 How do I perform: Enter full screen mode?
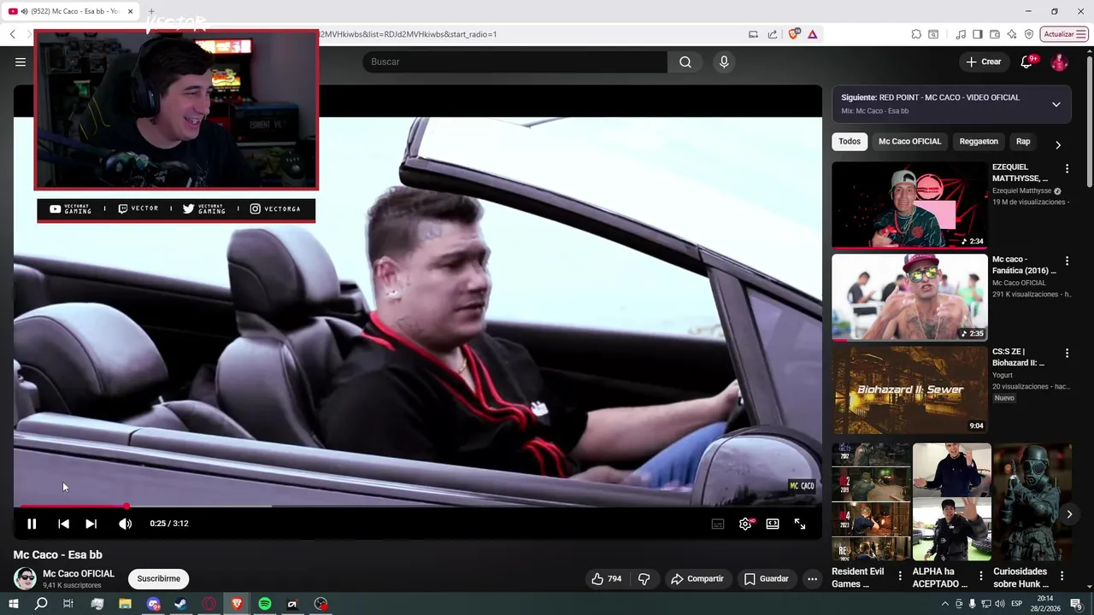point(800,524)
